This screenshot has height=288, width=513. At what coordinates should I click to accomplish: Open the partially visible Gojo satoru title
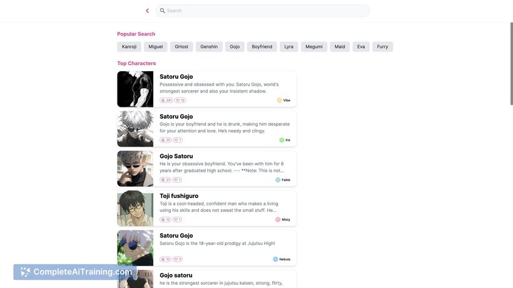pos(176,276)
